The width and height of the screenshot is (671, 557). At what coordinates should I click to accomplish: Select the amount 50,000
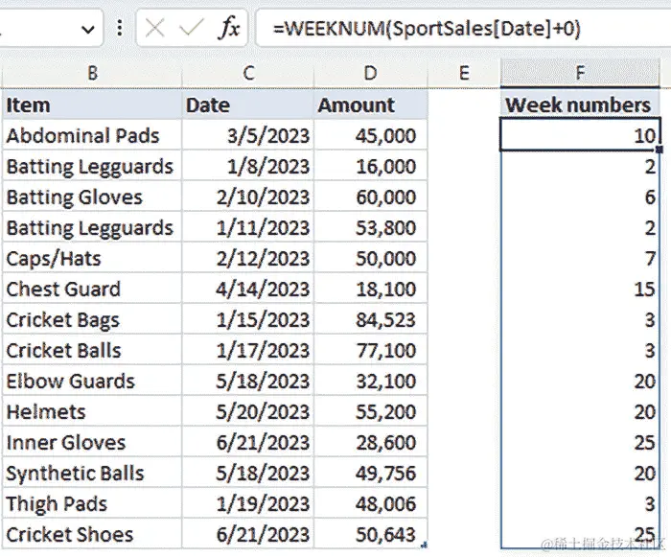pyautogui.click(x=371, y=258)
